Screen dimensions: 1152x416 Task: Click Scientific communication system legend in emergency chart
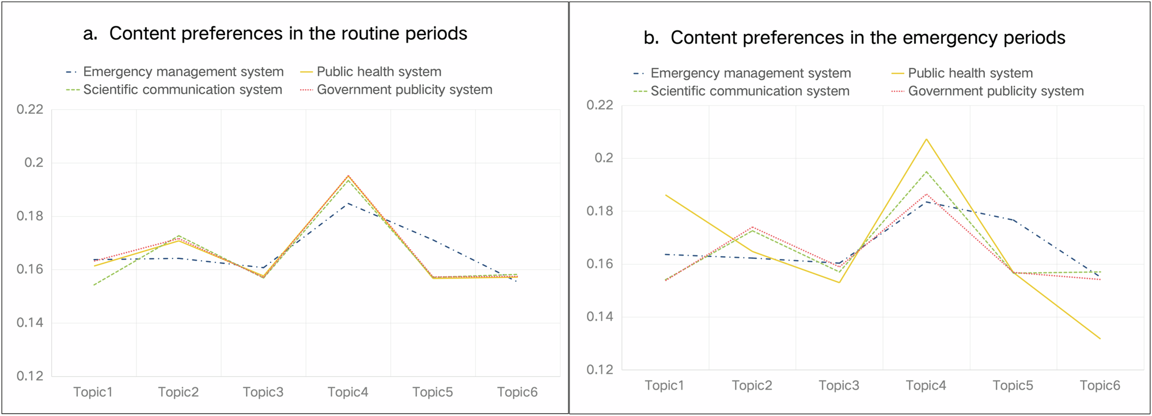click(750, 91)
